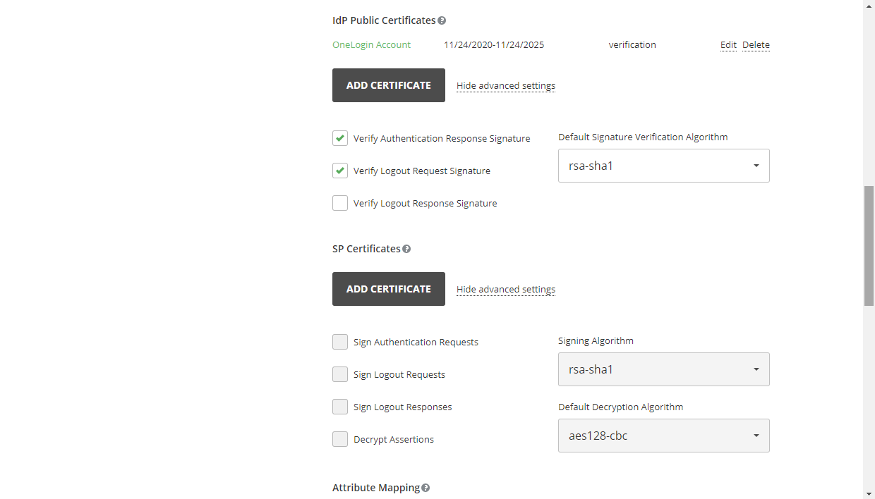Hide advanced settings for IdP certificates
The width and height of the screenshot is (875, 499).
pos(505,85)
